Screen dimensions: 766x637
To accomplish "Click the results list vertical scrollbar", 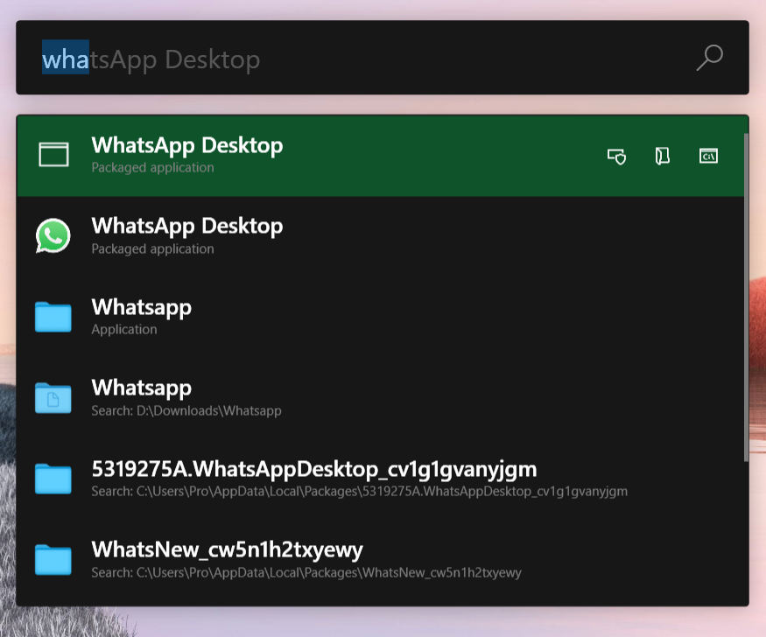I will (746, 297).
